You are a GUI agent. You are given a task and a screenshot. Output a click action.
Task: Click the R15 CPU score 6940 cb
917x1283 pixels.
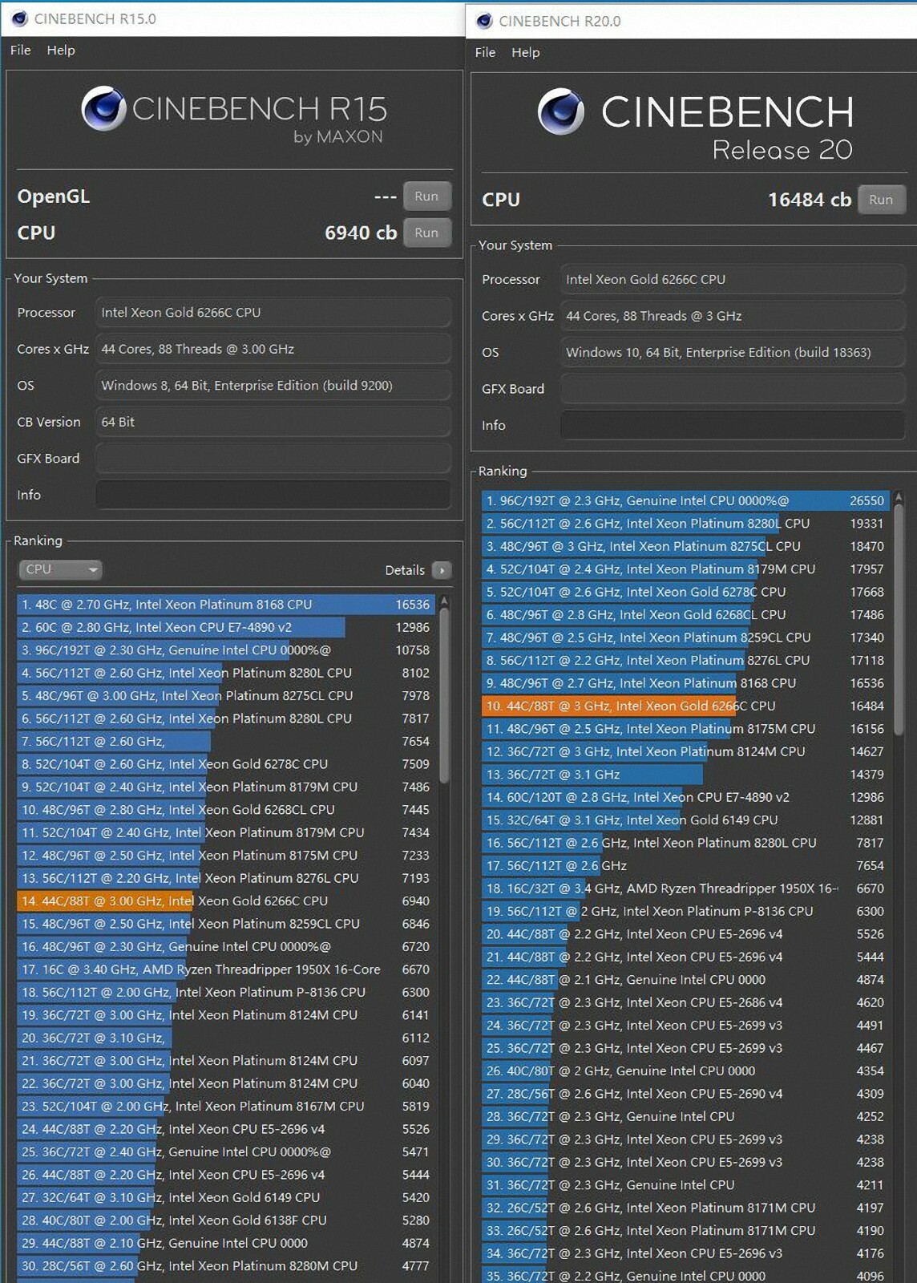point(361,233)
